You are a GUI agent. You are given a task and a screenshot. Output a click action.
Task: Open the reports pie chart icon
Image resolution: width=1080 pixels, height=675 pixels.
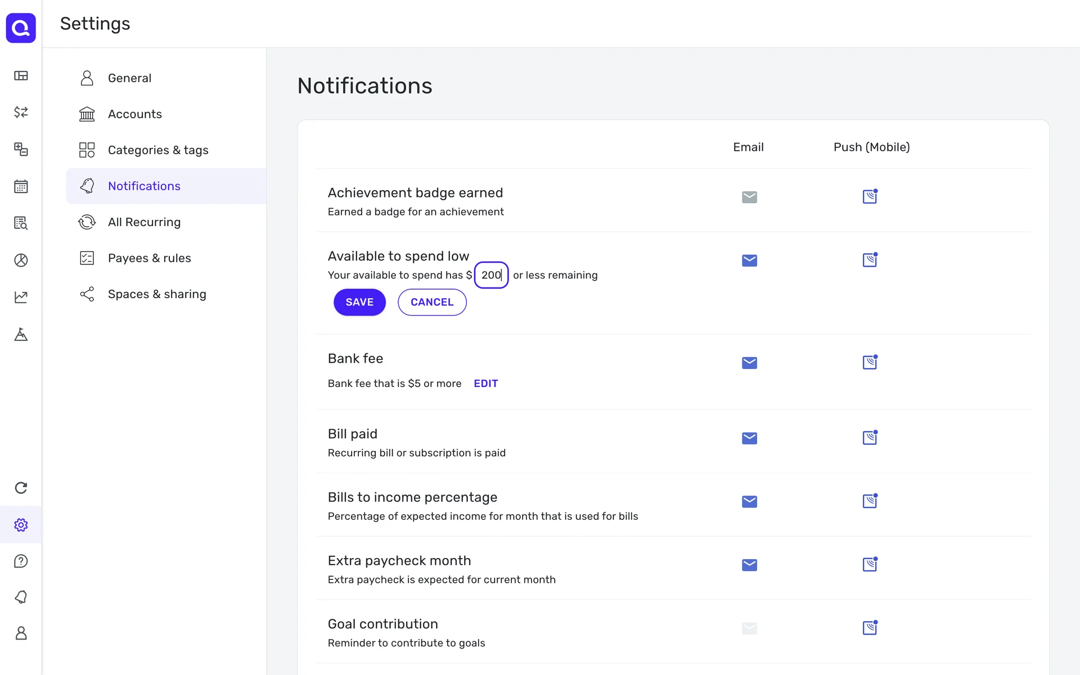21,260
